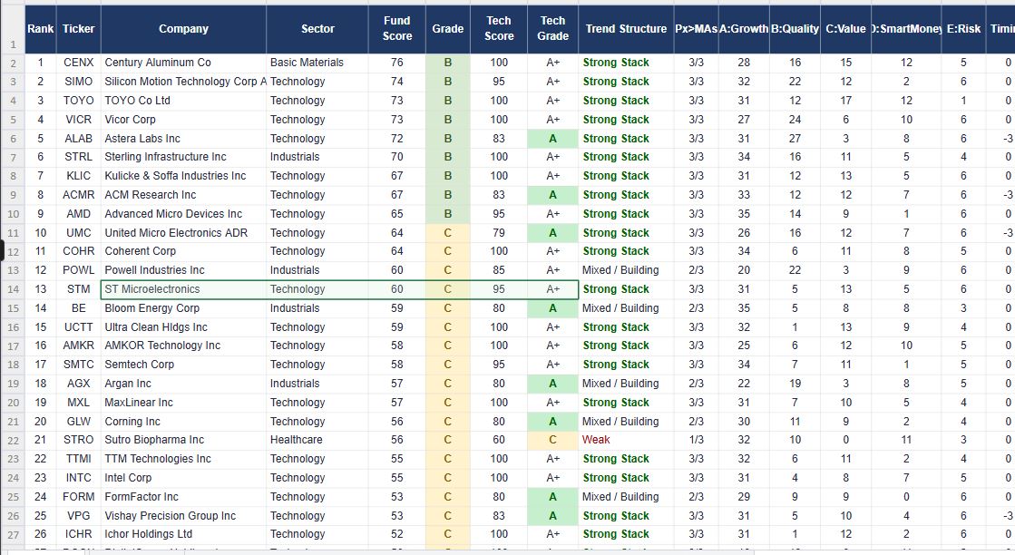Viewport: 1015px width, 555px height.
Task: Click the Healthcare sector cell
Action: tap(317, 440)
